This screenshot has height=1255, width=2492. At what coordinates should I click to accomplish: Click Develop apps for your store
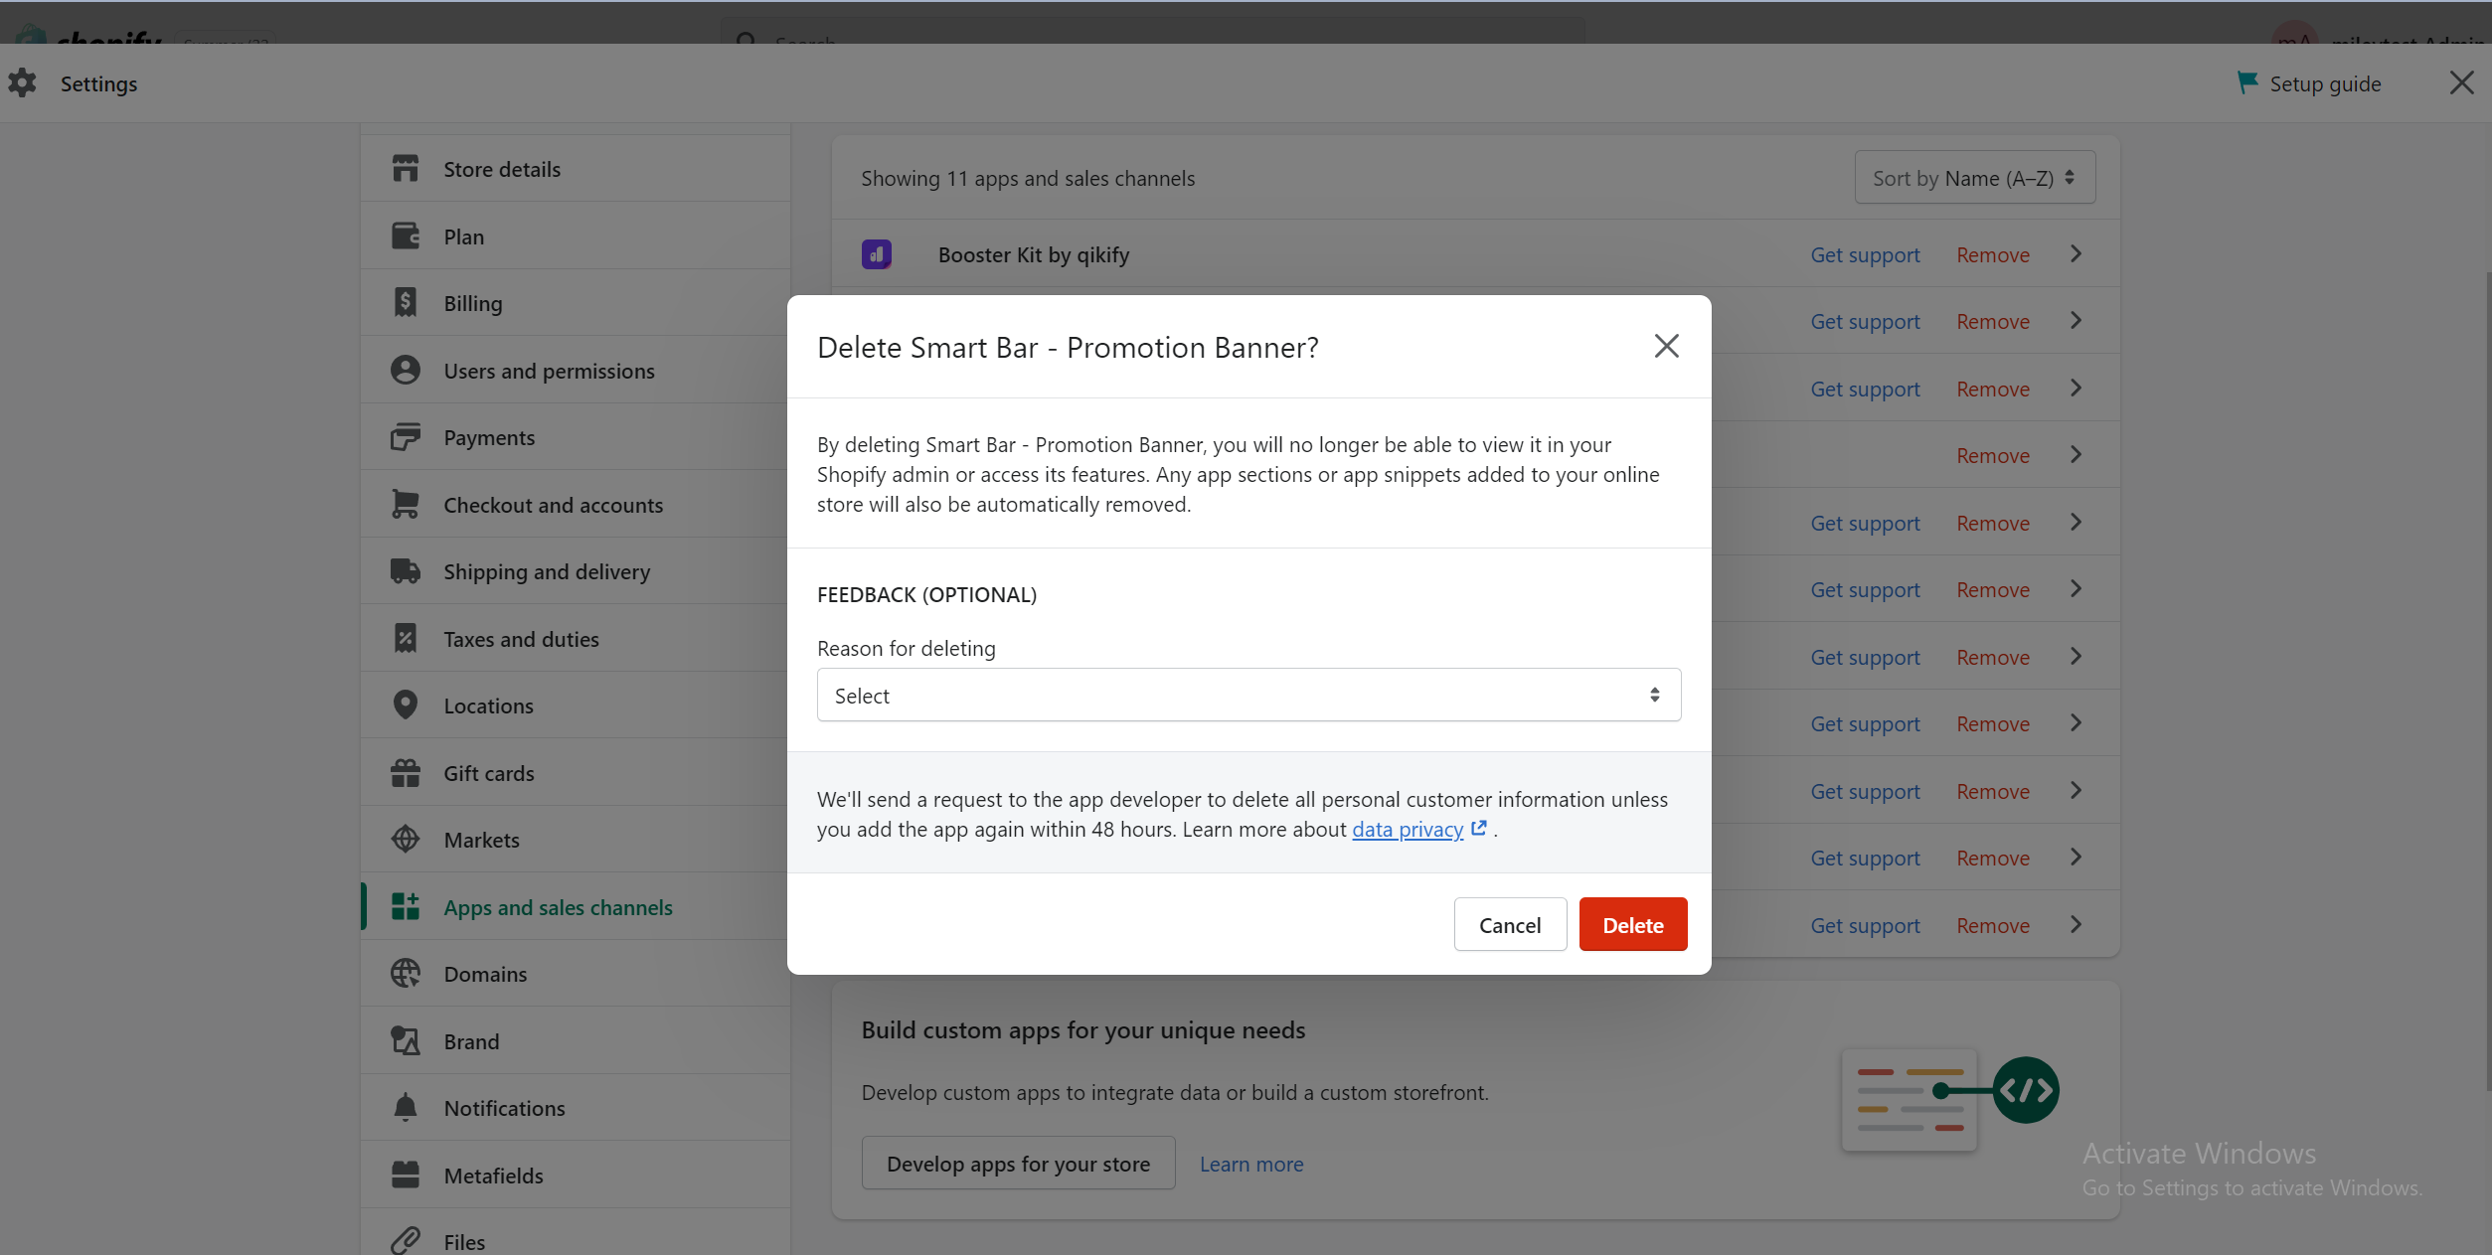click(1018, 1163)
